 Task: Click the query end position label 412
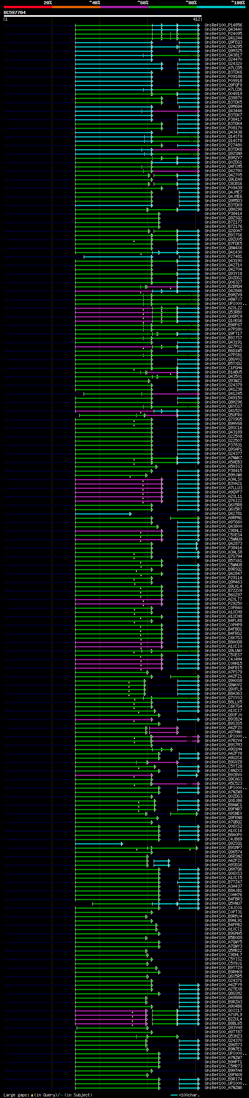[196, 19]
